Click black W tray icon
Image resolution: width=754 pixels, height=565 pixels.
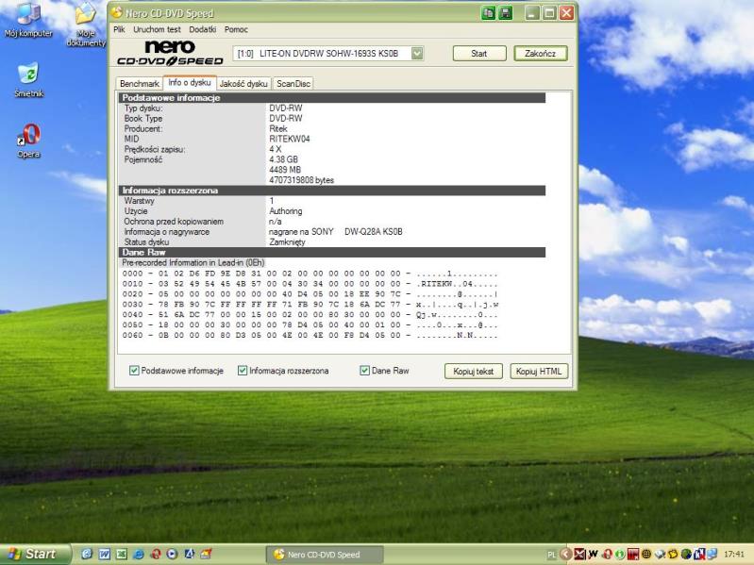coord(593,555)
